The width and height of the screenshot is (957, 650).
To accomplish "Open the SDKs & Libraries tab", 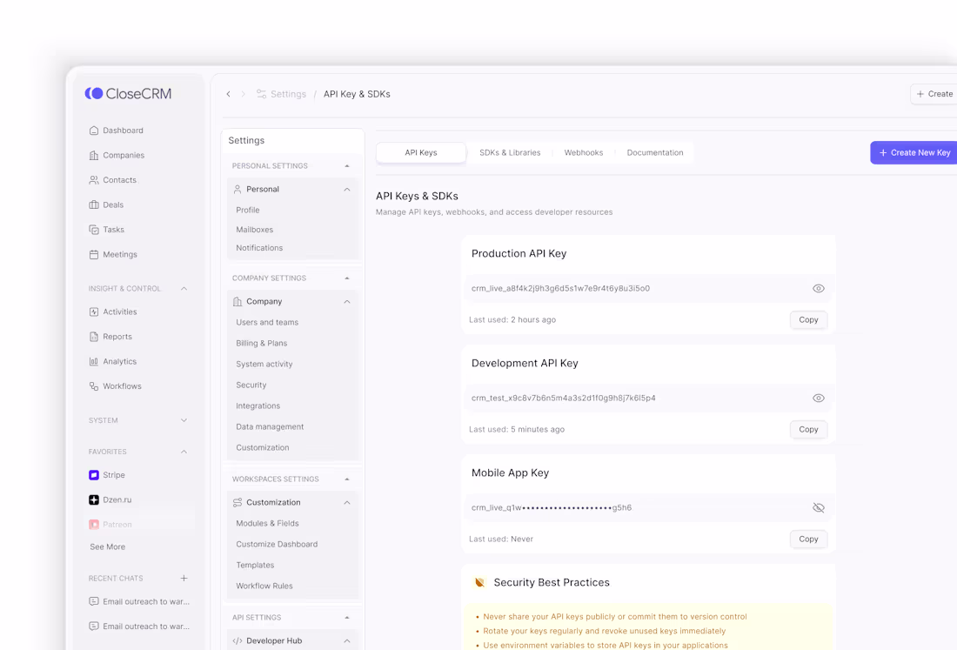I will (510, 151).
